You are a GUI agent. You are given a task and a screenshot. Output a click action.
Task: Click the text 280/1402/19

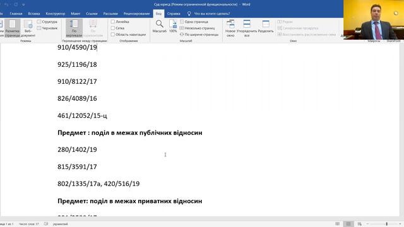(77, 149)
